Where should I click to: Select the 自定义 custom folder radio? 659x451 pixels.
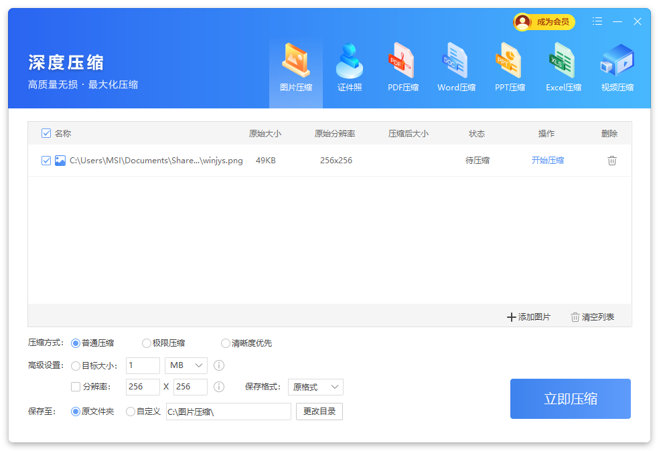131,412
